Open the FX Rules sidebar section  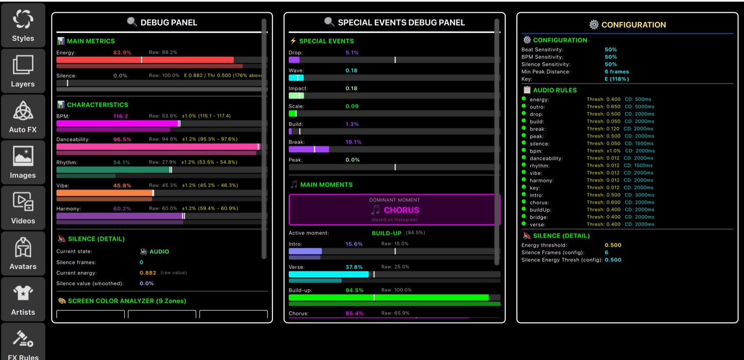23,342
